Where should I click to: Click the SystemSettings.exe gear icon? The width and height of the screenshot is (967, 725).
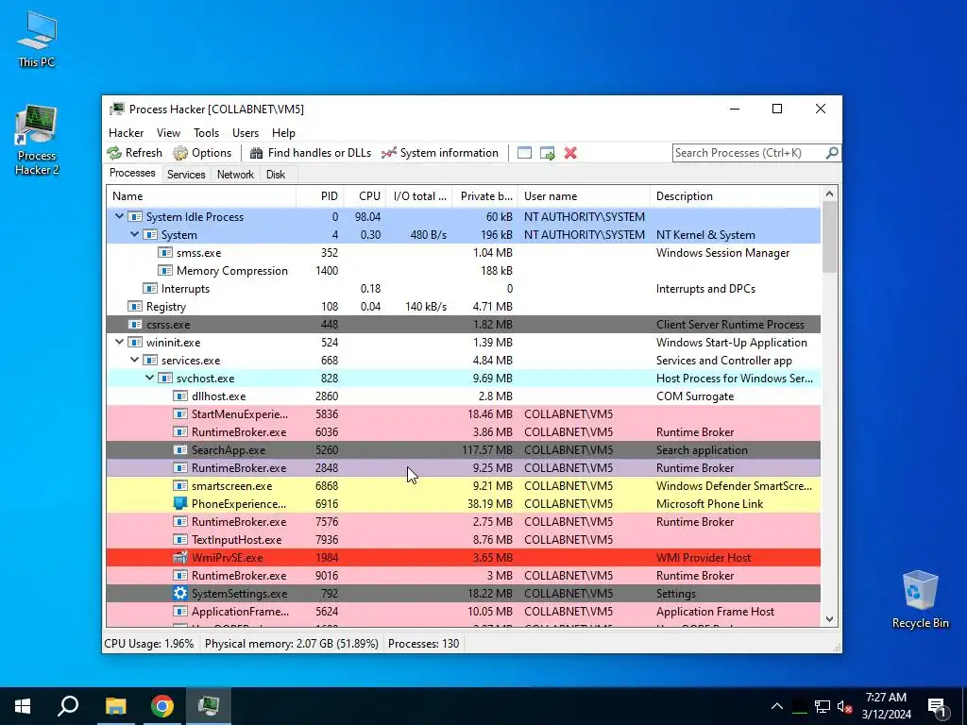coord(180,593)
